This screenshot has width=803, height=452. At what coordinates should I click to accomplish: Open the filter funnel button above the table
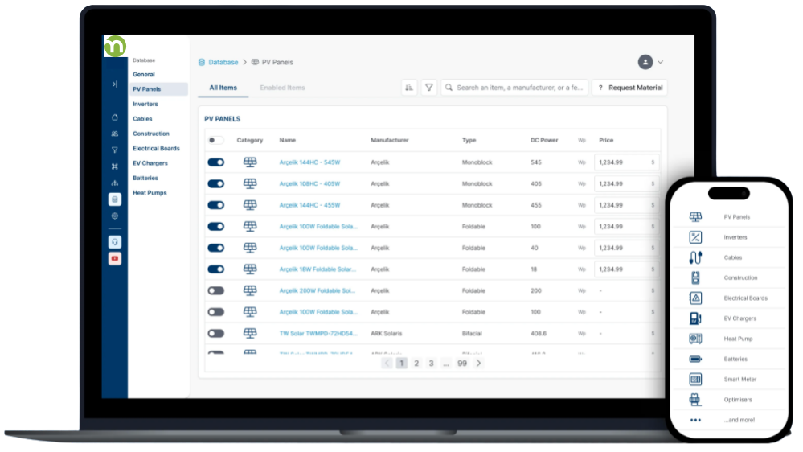click(429, 88)
